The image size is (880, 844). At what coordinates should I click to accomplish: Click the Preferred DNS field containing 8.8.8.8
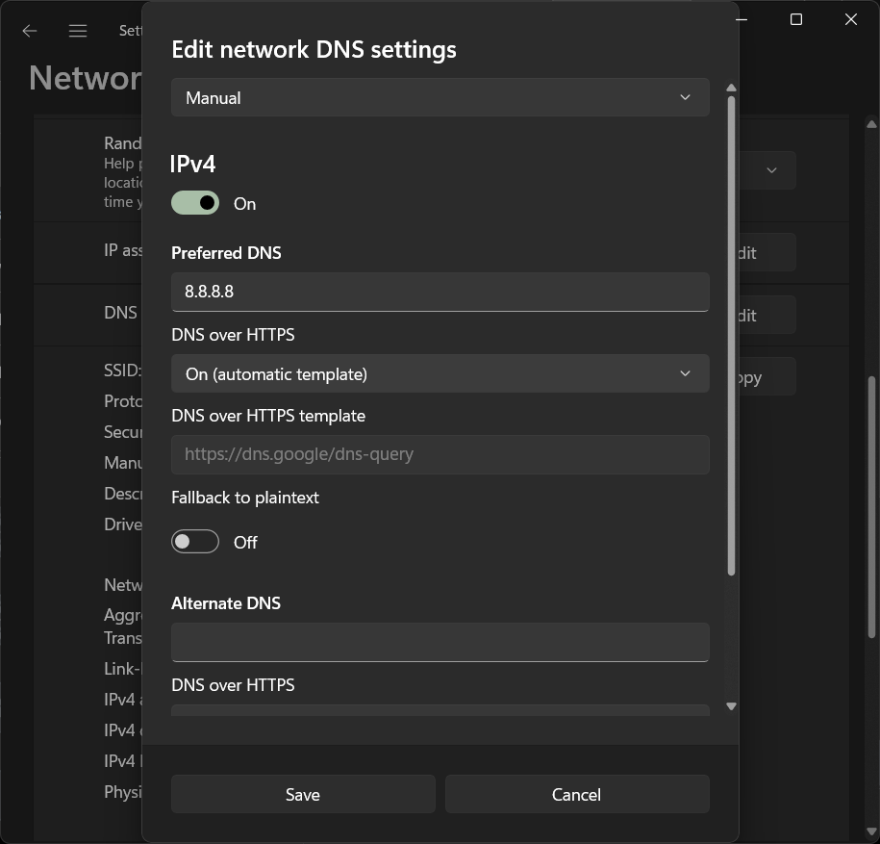440,292
